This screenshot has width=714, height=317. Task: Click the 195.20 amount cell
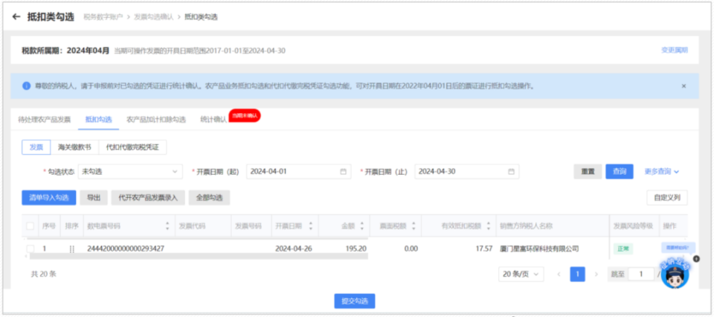(356, 249)
